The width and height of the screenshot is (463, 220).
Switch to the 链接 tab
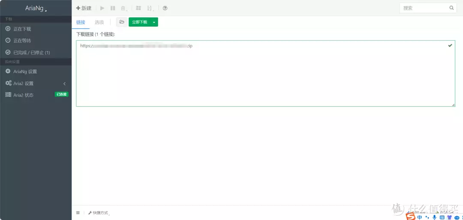coord(81,22)
